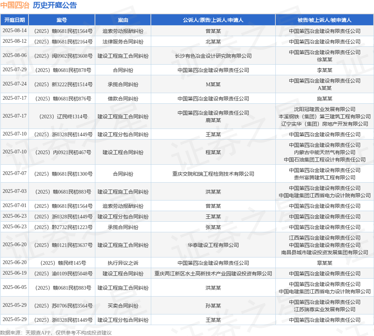The width and height of the screenshot is (374, 336).
Task: Click the 借款合同纠纷 cell
Action: (123, 99)
